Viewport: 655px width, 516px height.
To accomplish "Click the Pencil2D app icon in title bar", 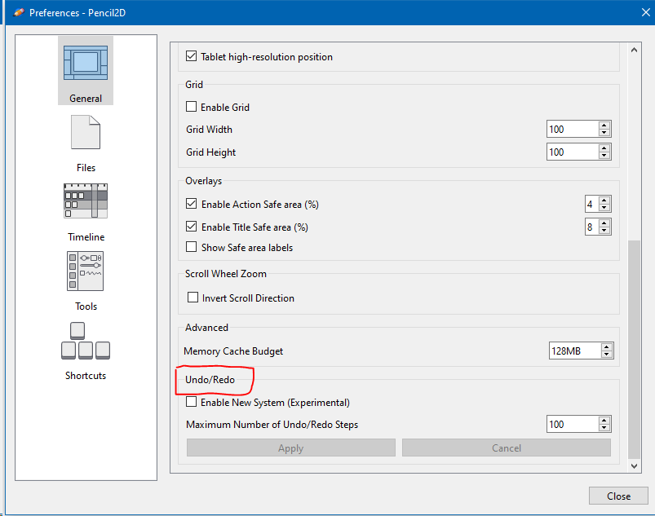I will pos(19,12).
